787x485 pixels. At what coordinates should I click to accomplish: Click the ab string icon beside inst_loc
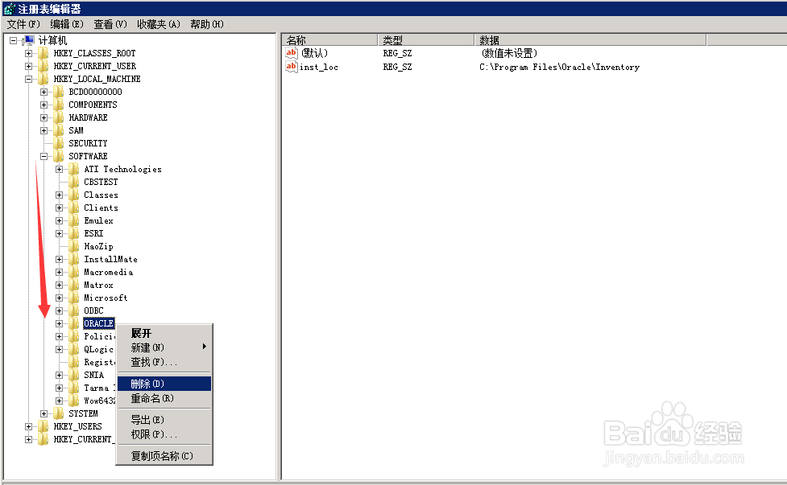pos(291,67)
